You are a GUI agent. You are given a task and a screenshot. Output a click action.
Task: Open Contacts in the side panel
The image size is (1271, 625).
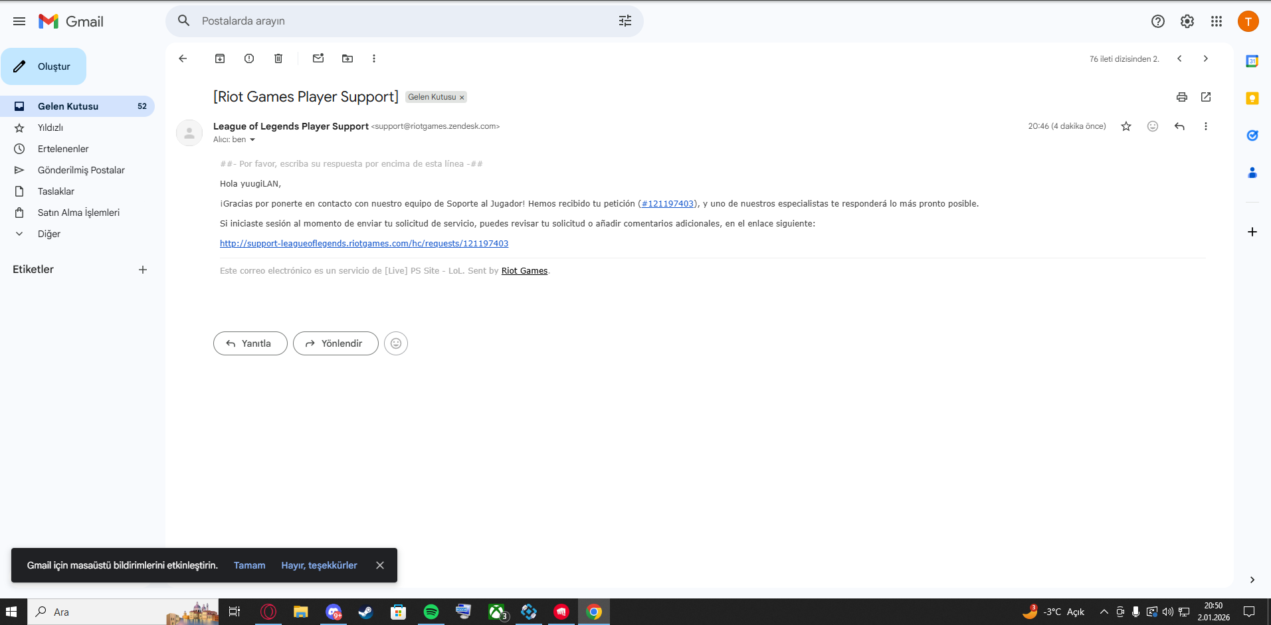tap(1252, 173)
